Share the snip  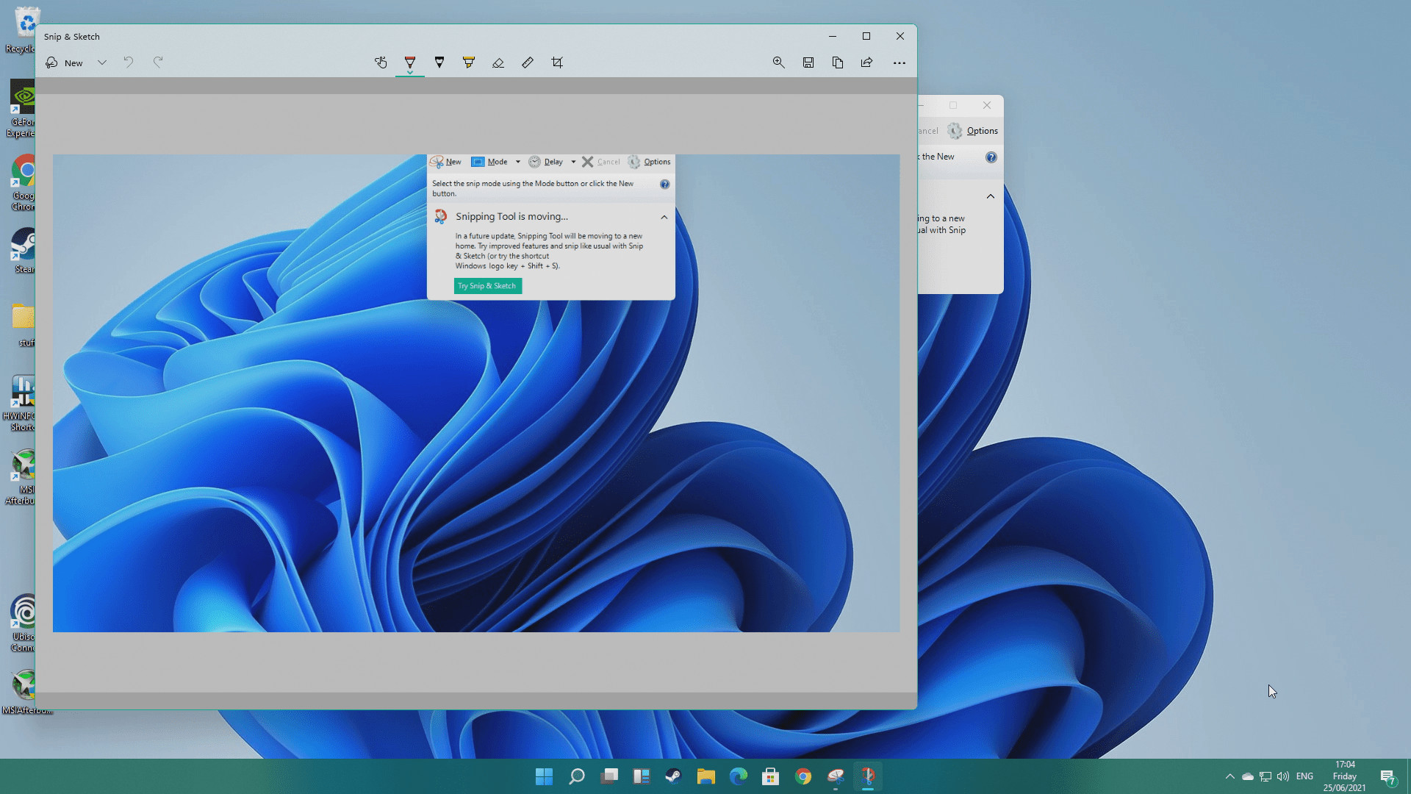pos(867,63)
